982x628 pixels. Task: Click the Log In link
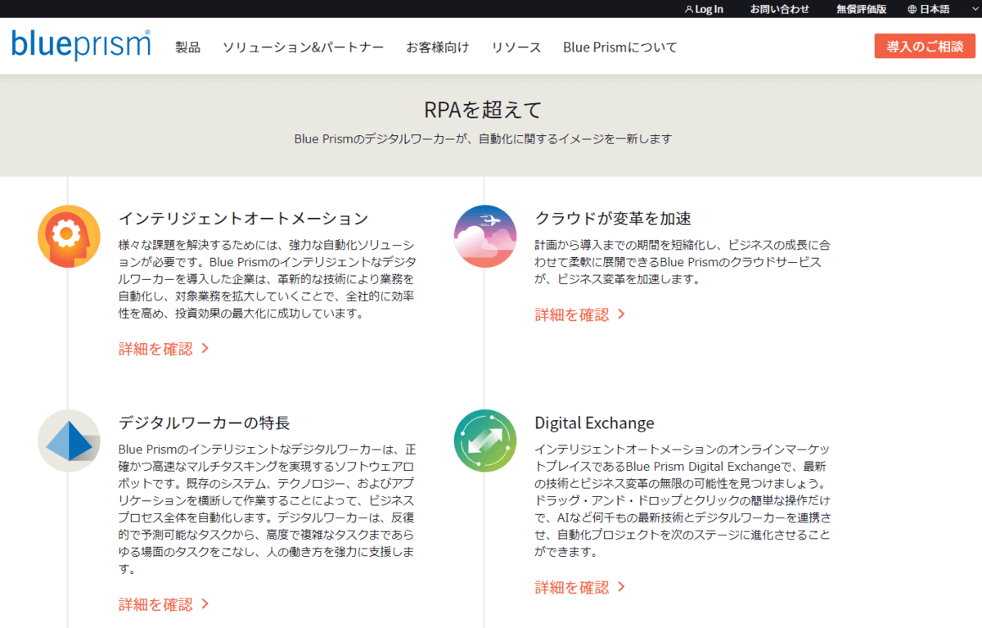(709, 9)
